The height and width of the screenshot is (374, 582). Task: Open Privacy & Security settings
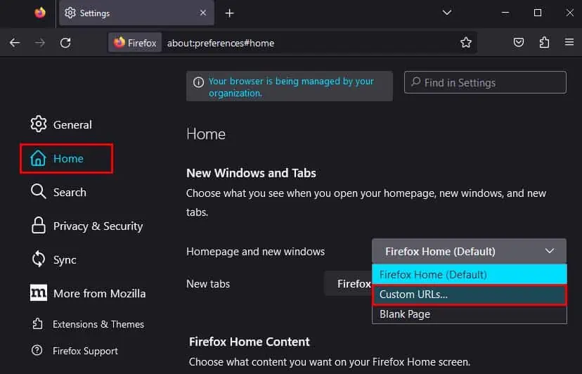[x=87, y=226]
